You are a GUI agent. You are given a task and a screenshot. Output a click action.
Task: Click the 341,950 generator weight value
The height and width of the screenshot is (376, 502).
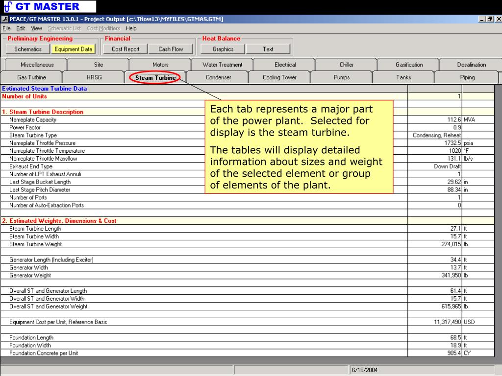point(435,275)
